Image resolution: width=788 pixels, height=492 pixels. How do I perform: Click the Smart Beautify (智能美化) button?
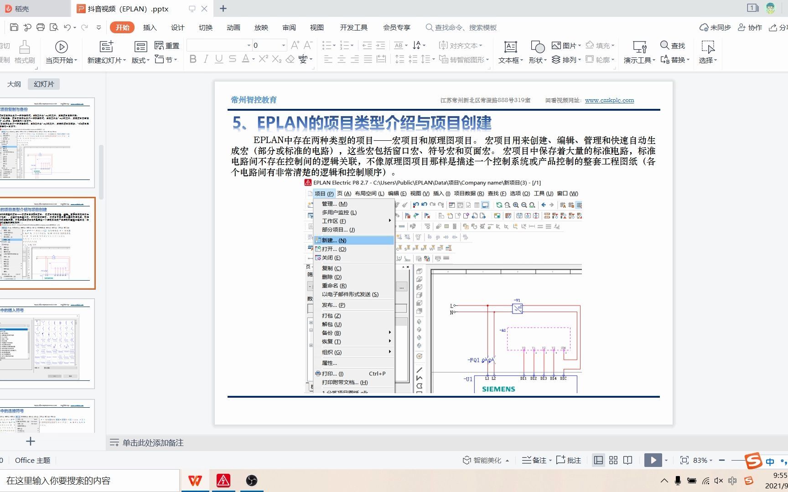pyautogui.click(x=486, y=460)
